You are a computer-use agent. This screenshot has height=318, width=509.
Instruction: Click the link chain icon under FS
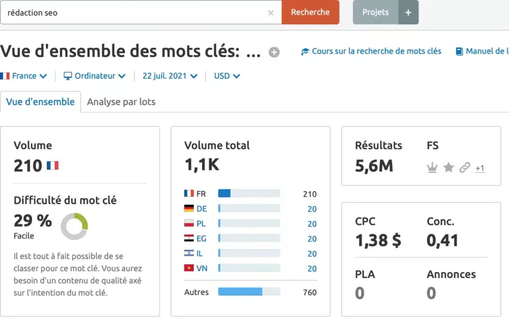coord(465,168)
